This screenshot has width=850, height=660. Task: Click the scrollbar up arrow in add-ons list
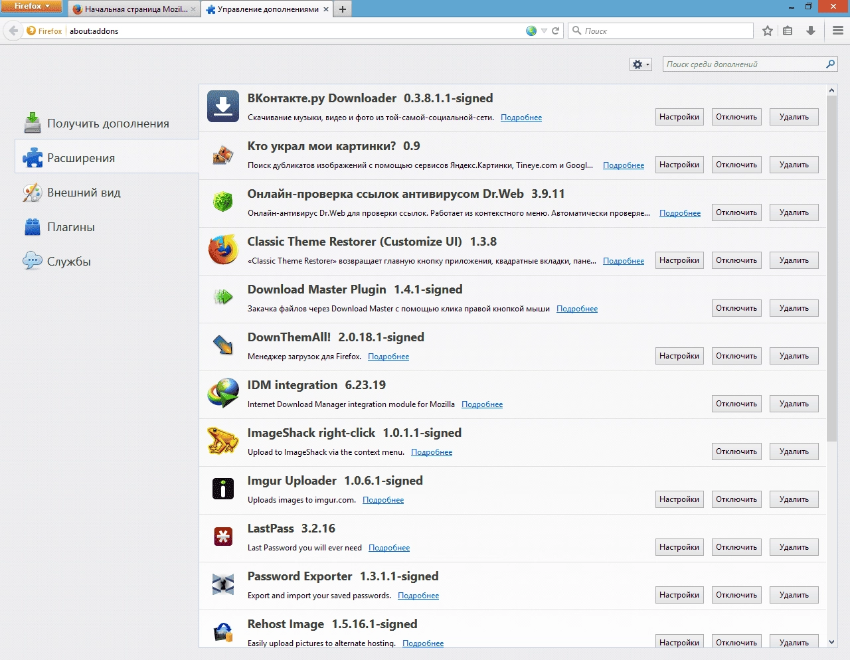pos(832,90)
